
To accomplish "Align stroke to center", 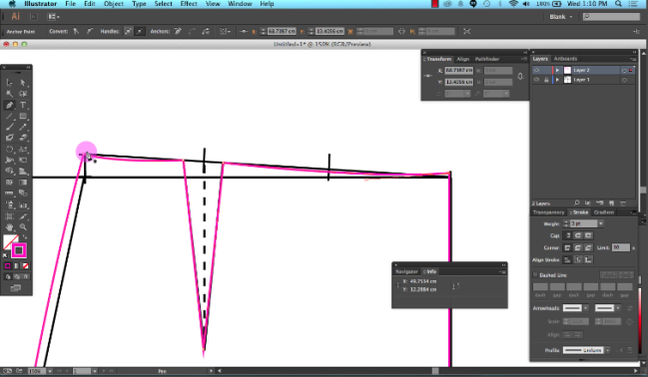I will pyautogui.click(x=568, y=259).
